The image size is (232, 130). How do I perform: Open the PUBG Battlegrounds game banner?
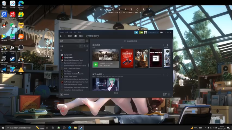tap(106, 55)
